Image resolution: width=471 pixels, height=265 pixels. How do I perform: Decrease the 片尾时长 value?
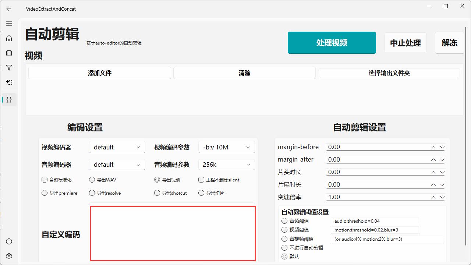click(x=442, y=184)
